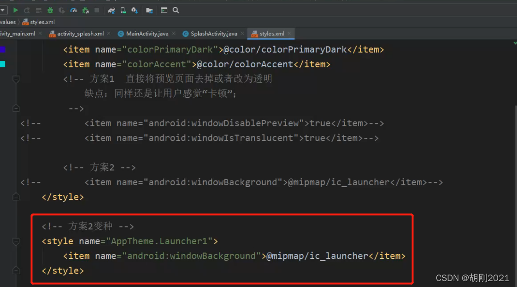Image resolution: width=517 pixels, height=287 pixels.
Task: Click the Apply Code Changes icon
Action: 39,10
